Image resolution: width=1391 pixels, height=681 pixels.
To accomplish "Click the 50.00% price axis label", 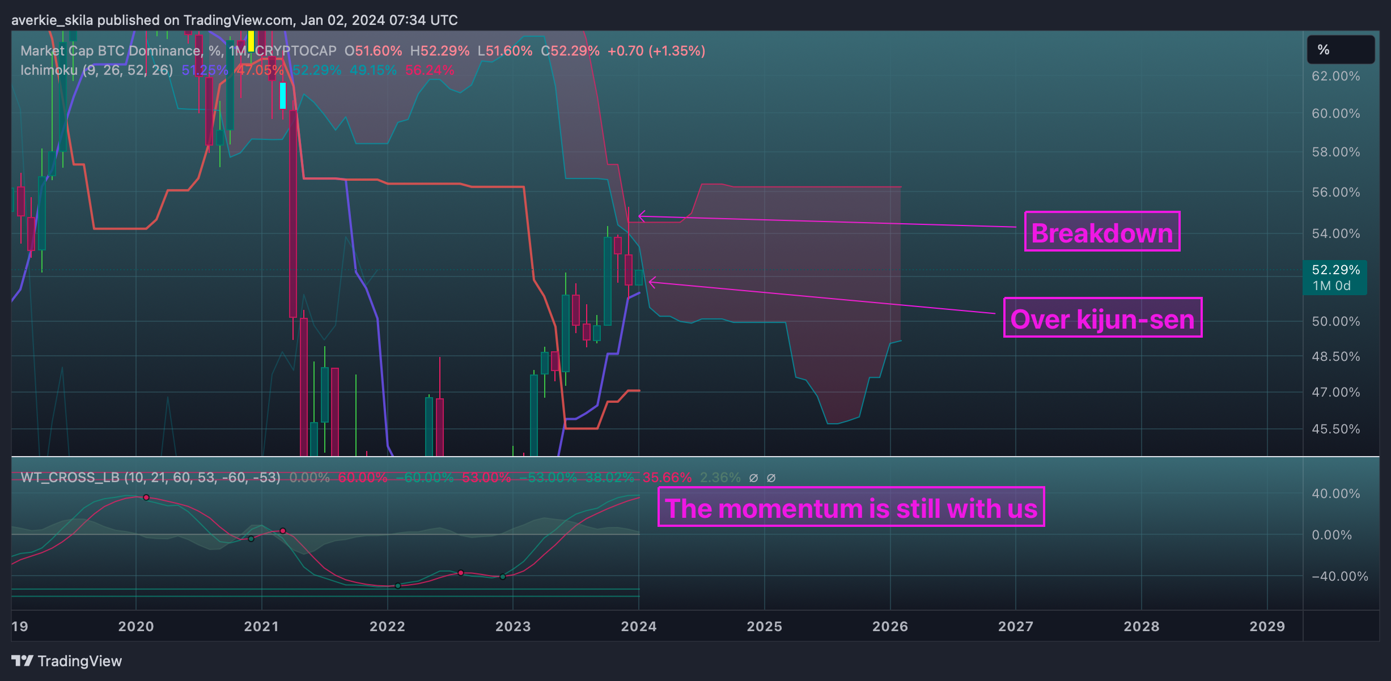I will coord(1335,321).
